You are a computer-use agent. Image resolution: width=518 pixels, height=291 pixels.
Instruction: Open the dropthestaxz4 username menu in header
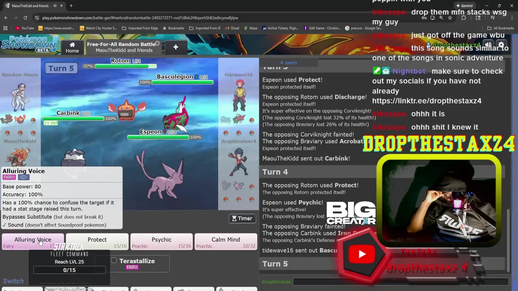point(454,45)
